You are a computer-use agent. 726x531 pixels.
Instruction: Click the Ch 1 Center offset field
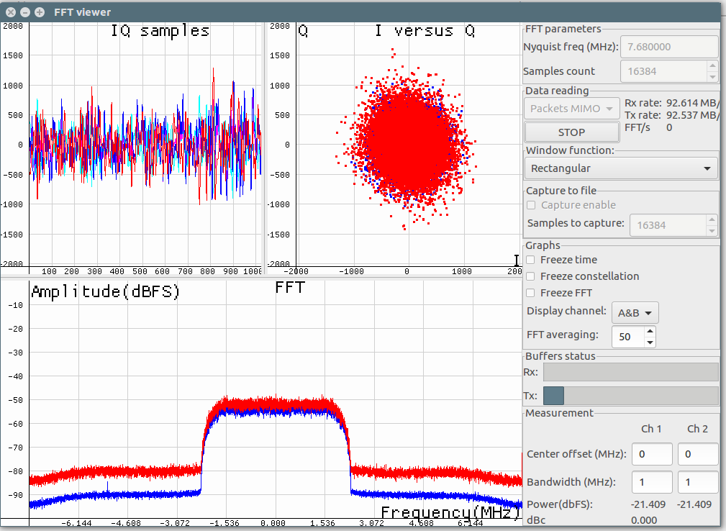click(652, 454)
